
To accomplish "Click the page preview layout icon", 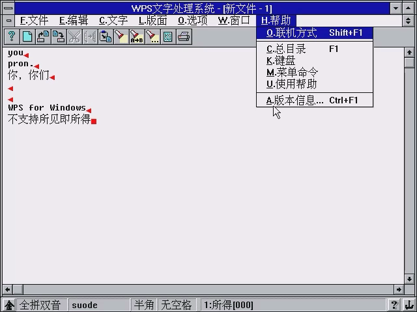I will pos(168,36).
